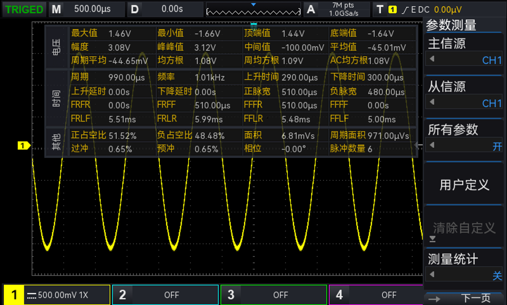Viewport: 507px width, 305px height.
Task: Toggle channel 2 OFF box
Action: tap(165, 295)
